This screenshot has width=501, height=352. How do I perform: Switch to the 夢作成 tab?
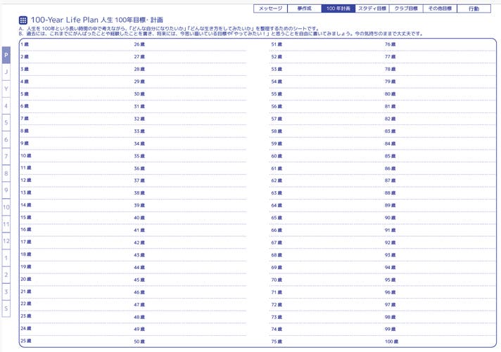pyautogui.click(x=303, y=8)
